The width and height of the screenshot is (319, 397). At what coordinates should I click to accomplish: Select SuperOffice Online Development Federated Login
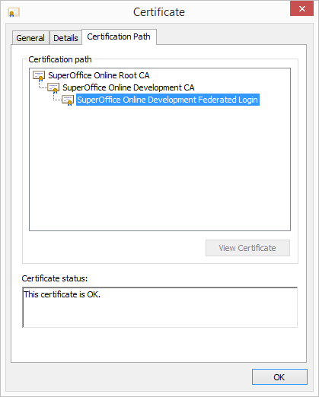point(167,100)
